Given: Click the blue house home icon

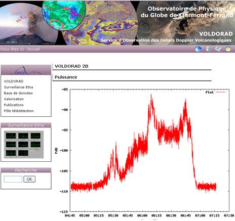Looking at the screenshot, I should (198, 49).
